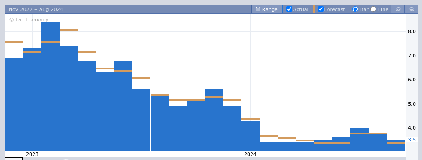Screen dimensions: 422x160
Task: Click the 2024 year label
Action: (x=250, y=154)
